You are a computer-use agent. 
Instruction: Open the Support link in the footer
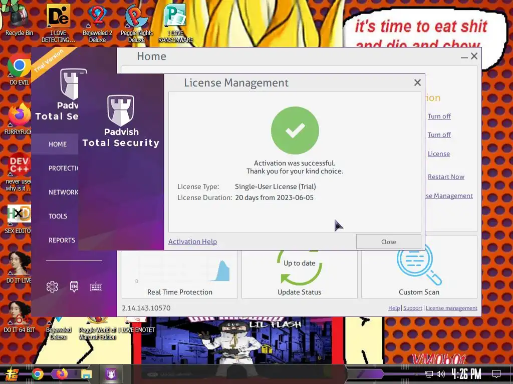point(413,308)
